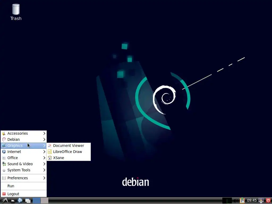Click the volume speaker tray icon
This screenshot has width=272, height=204.
tap(236, 201)
